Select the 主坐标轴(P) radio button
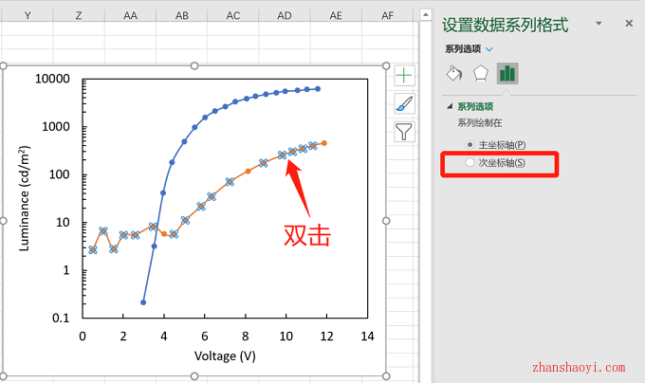Image resolution: width=645 pixels, height=383 pixels. pyautogui.click(x=470, y=145)
